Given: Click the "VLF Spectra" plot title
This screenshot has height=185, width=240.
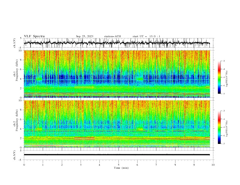Looking at the screenshot, I should (x=34, y=36).
